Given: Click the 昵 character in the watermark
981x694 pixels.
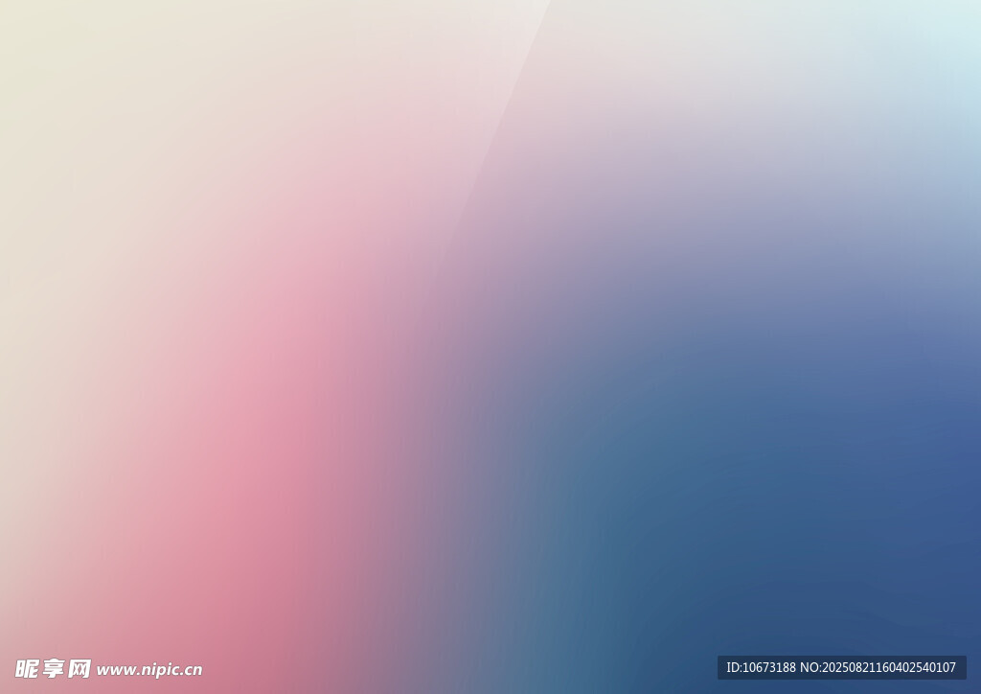Looking at the screenshot, I should (x=27, y=668).
